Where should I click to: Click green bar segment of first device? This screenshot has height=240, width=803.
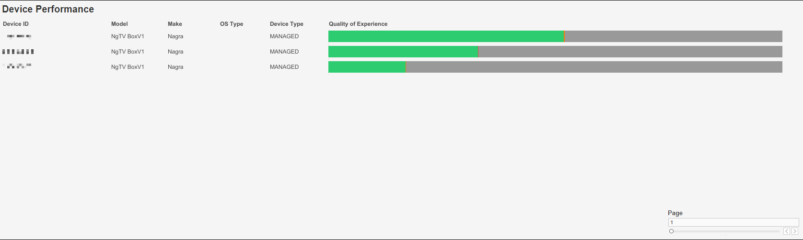446,36
